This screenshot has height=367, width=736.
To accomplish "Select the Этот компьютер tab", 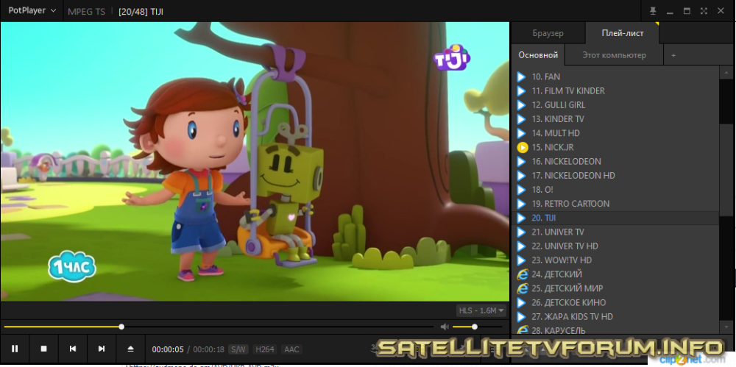I will [614, 55].
